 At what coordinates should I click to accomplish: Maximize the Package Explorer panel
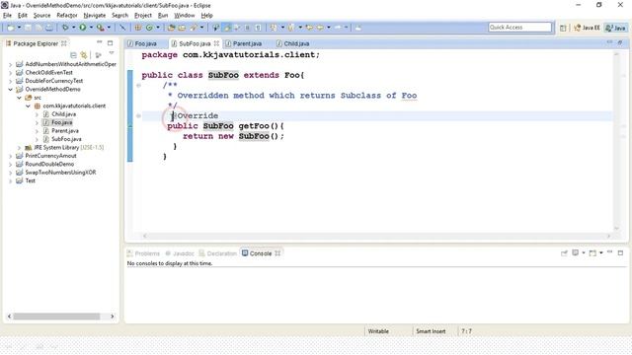point(110,42)
